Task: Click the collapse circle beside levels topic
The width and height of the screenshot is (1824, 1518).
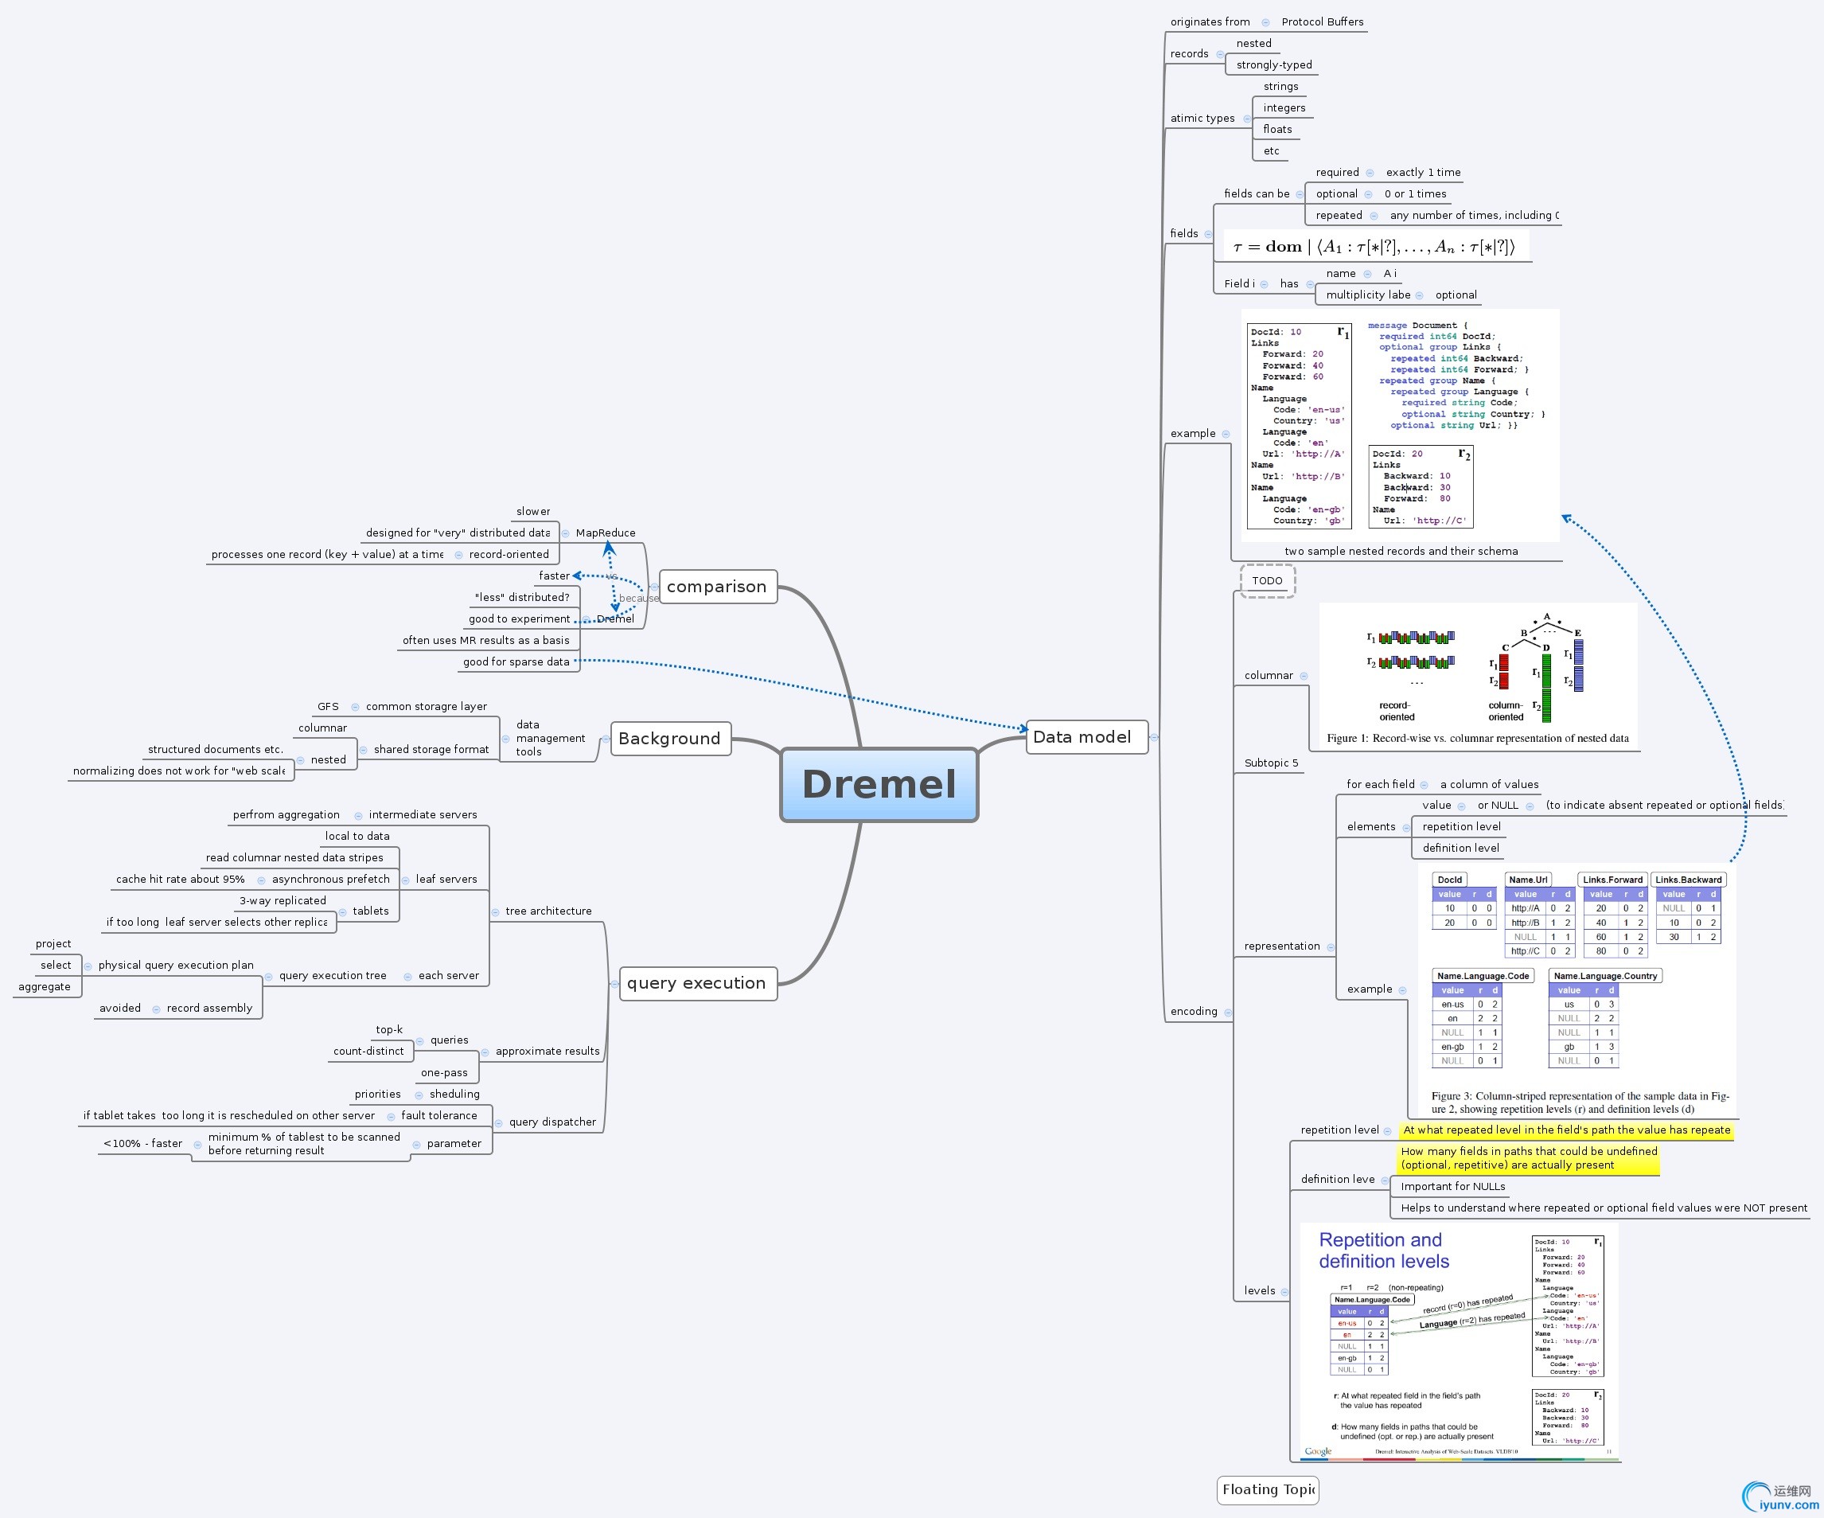Action: tap(1284, 1292)
